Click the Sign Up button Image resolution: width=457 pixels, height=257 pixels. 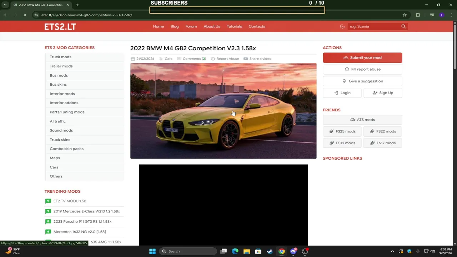[x=383, y=93]
